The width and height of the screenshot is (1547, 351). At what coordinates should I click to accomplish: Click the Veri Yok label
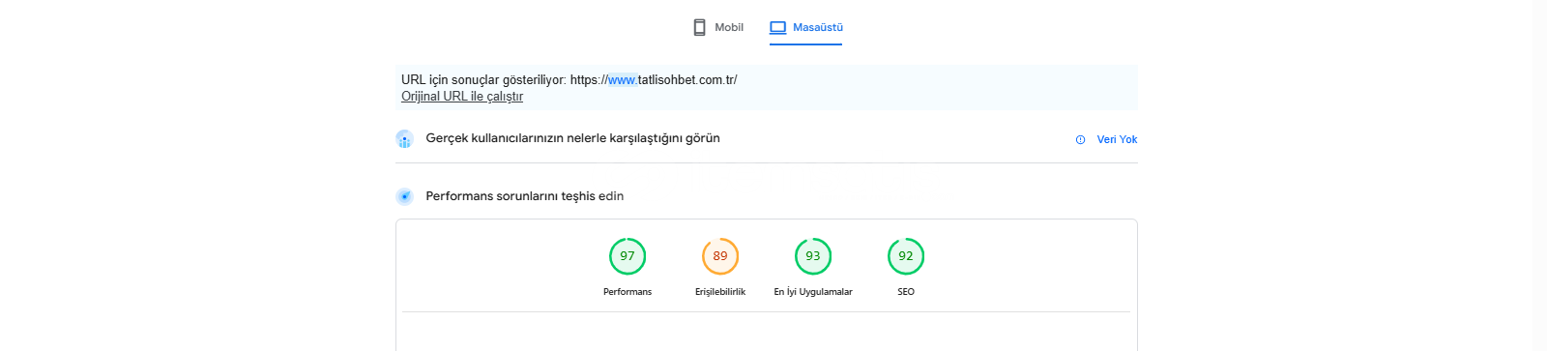1117,139
